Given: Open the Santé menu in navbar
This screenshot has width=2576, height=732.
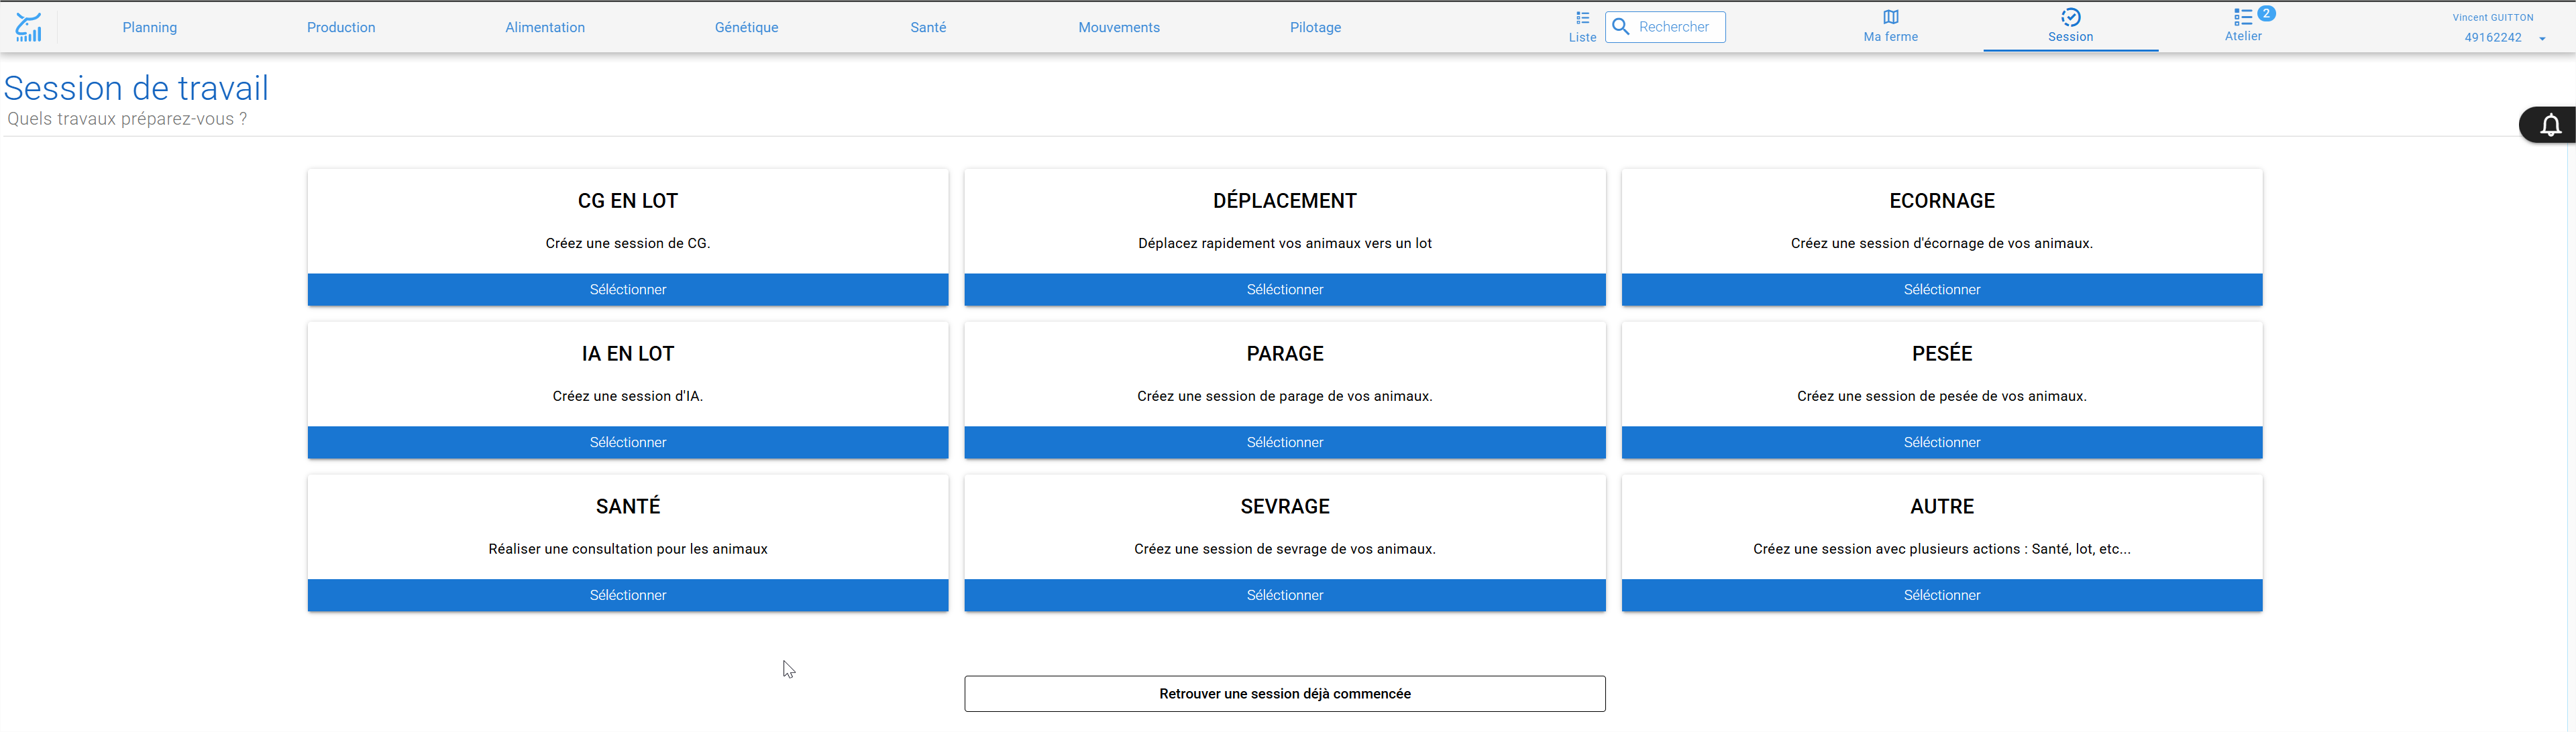Looking at the screenshot, I should [x=928, y=27].
